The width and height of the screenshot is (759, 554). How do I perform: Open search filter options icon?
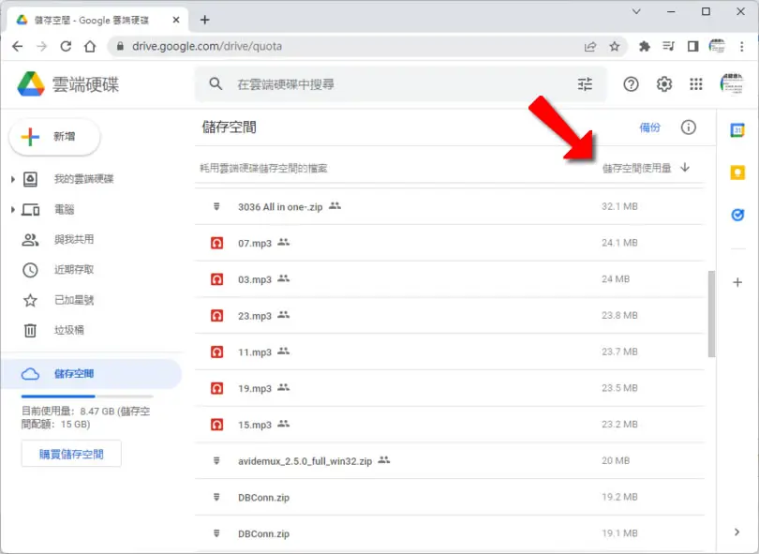585,84
